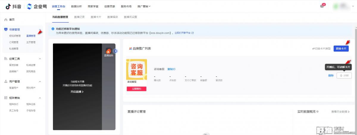Click the 首页 home icon in sidebar
This screenshot has height=135, width=357.
[x=6, y=20]
